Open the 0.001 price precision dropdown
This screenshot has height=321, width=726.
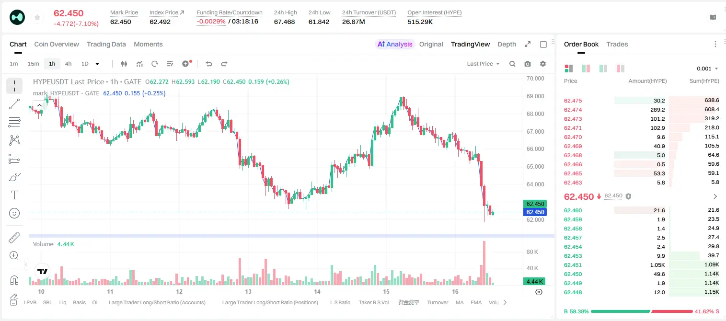coord(707,69)
